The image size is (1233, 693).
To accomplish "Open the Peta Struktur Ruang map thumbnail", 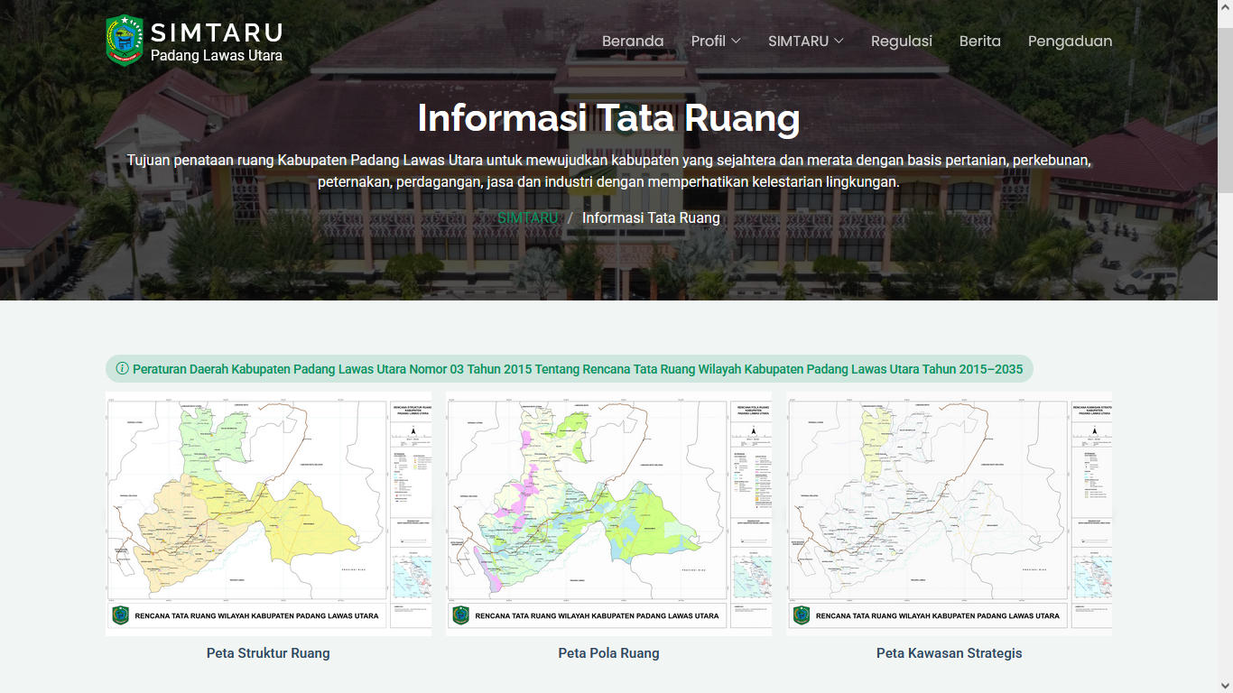I will [268, 513].
